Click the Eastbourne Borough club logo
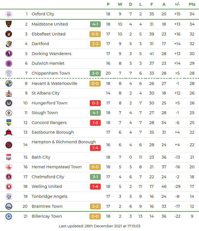This screenshot has height=231, width=199. [x=9, y=132]
